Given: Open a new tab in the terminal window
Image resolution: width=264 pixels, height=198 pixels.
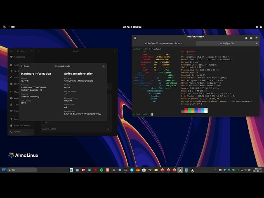Looking at the screenshot, I should [x=135, y=38].
